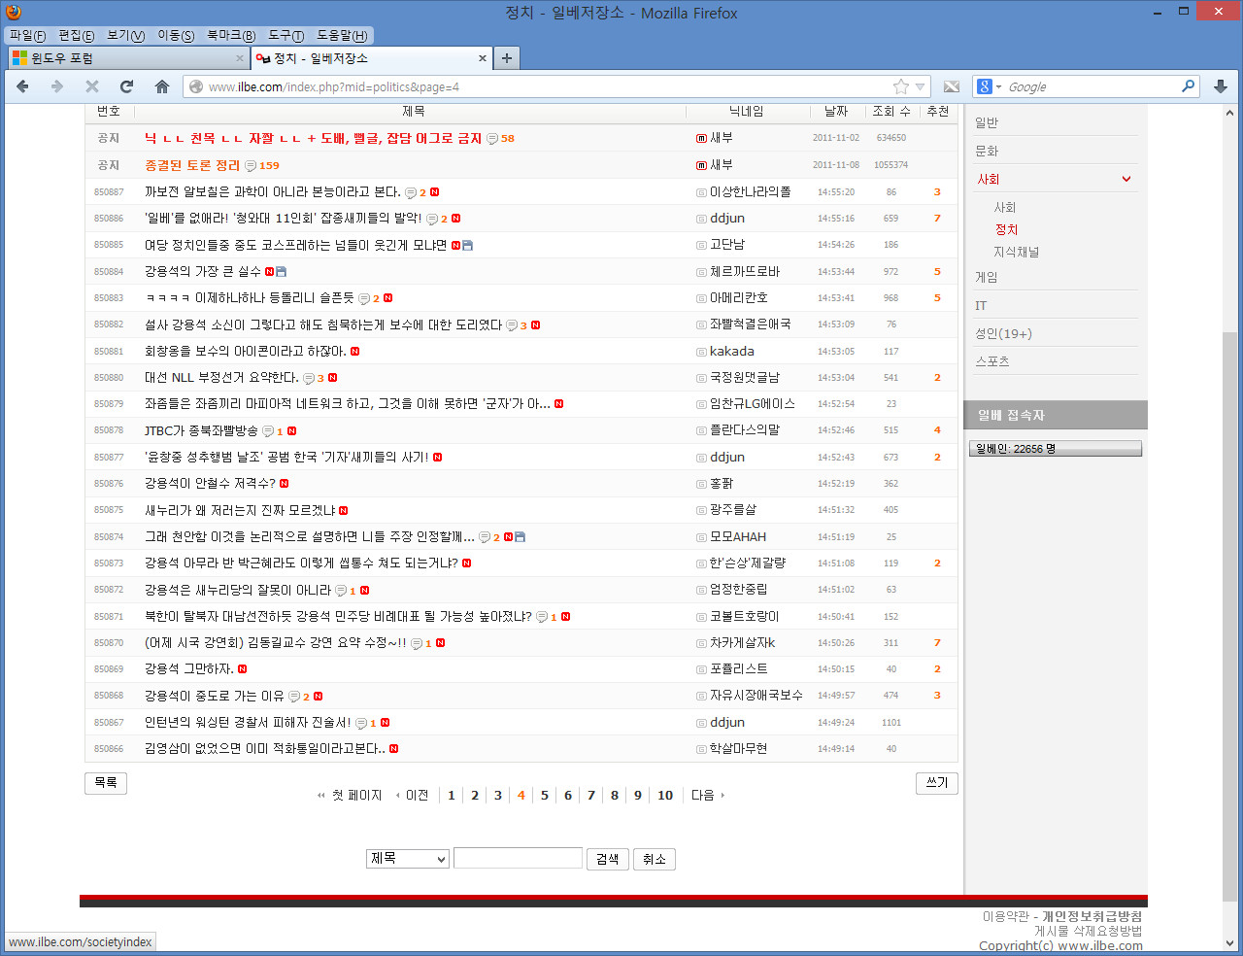Open the Google search engine selector

pos(989,86)
